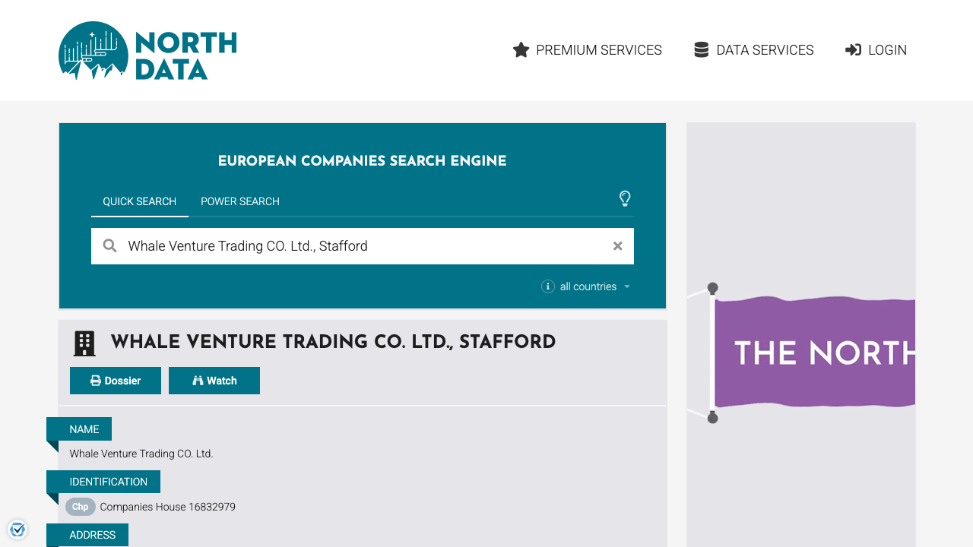Click the database icon beside Data Services
The image size is (973, 547).
(x=700, y=49)
